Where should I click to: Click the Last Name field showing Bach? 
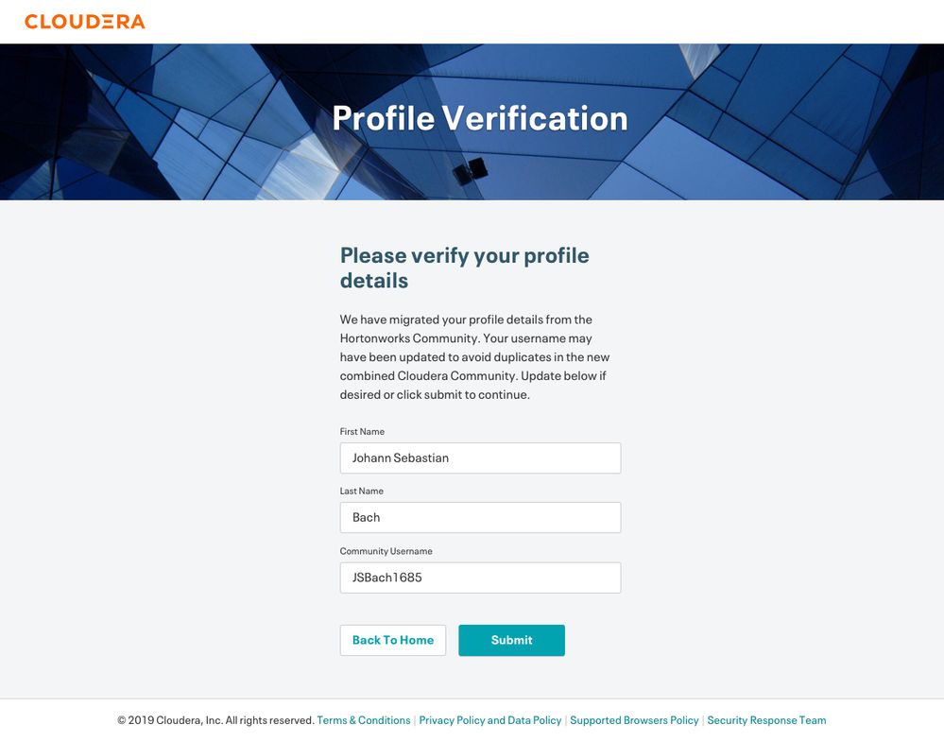(x=480, y=517)
